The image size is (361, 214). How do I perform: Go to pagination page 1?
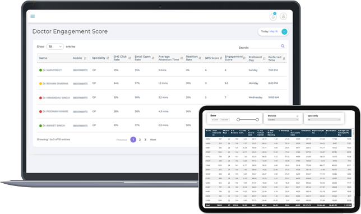133,139
